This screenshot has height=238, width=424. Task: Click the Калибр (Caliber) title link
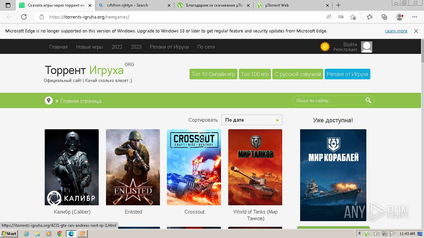click(72, 212)
